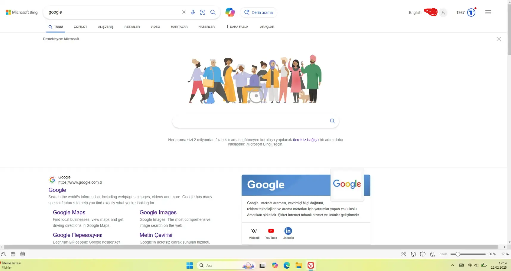Open the İzleme listesi taskbar widget
The height and width of the screenshot is (271, 511).
click(11, 265)
